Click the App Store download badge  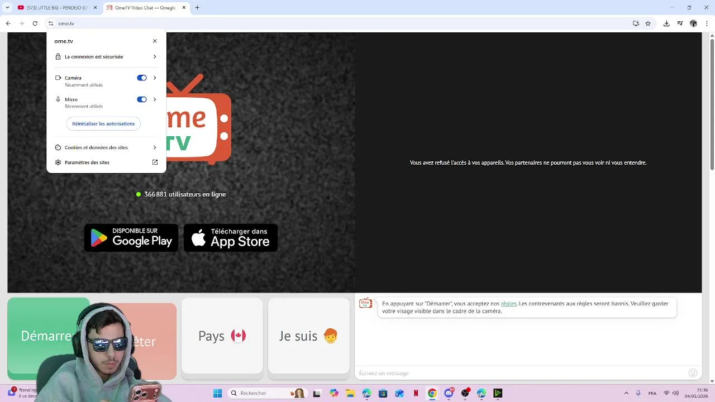231,238
